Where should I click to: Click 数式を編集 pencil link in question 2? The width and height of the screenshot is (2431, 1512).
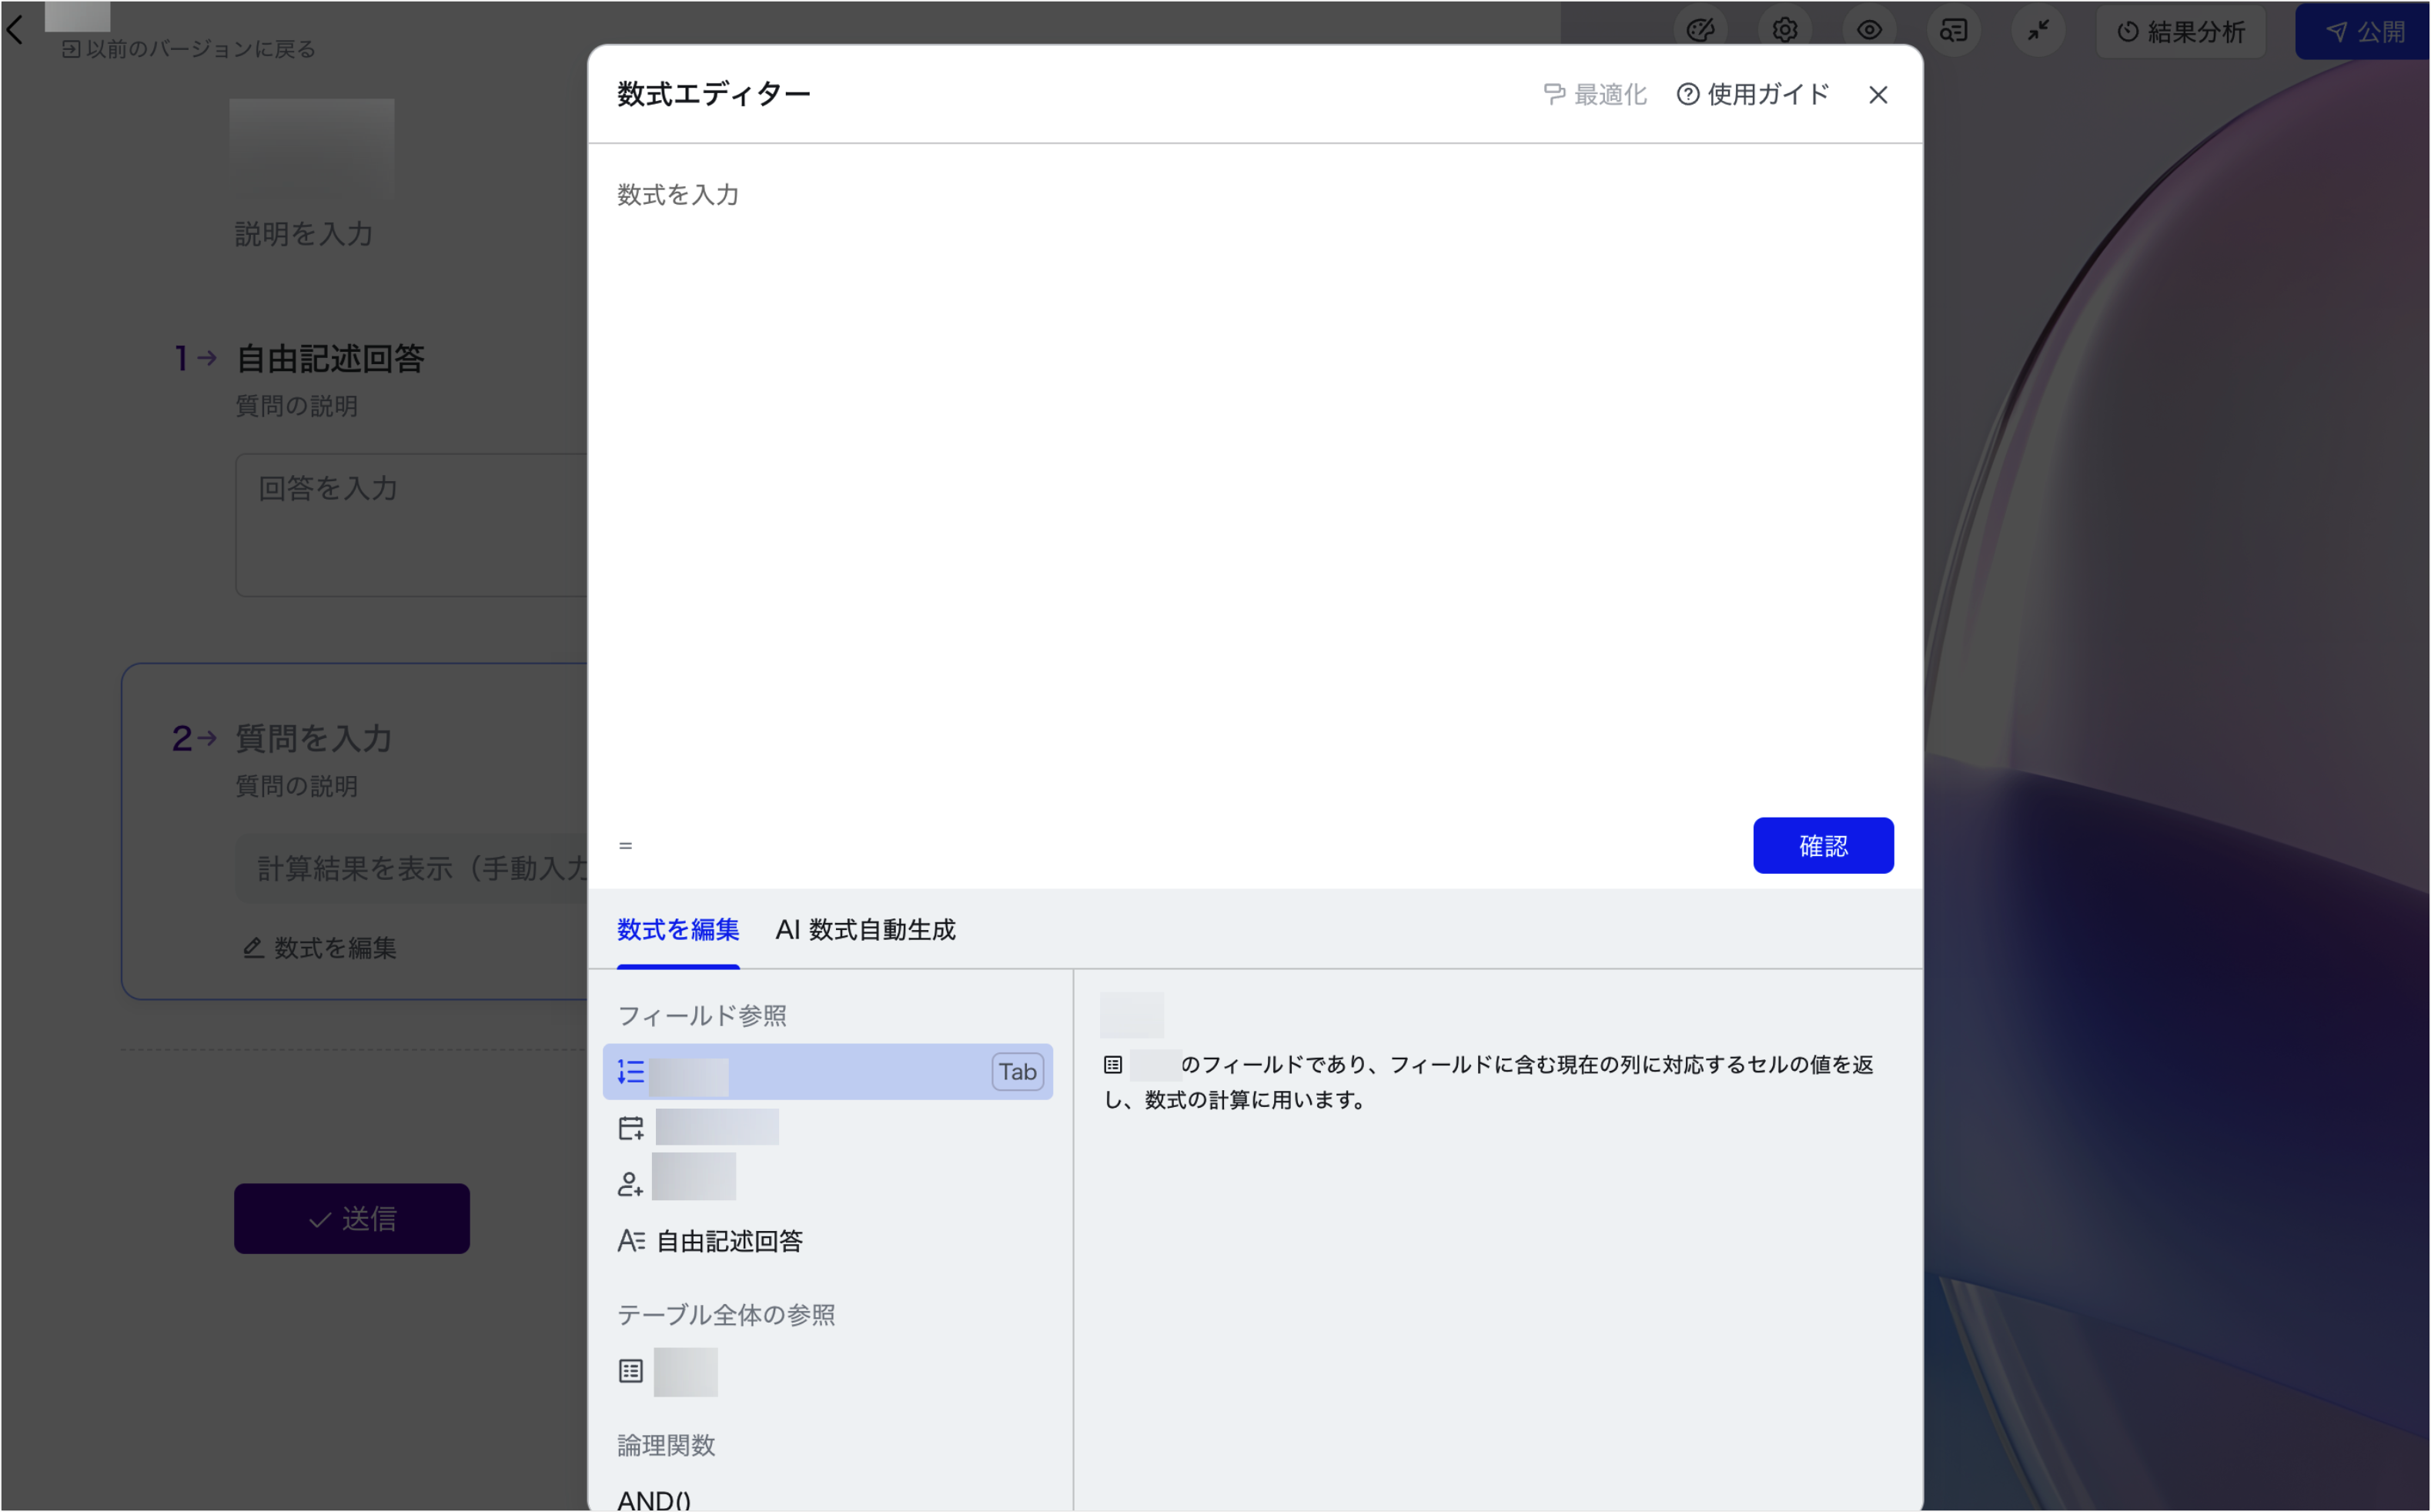pos(320,947)
